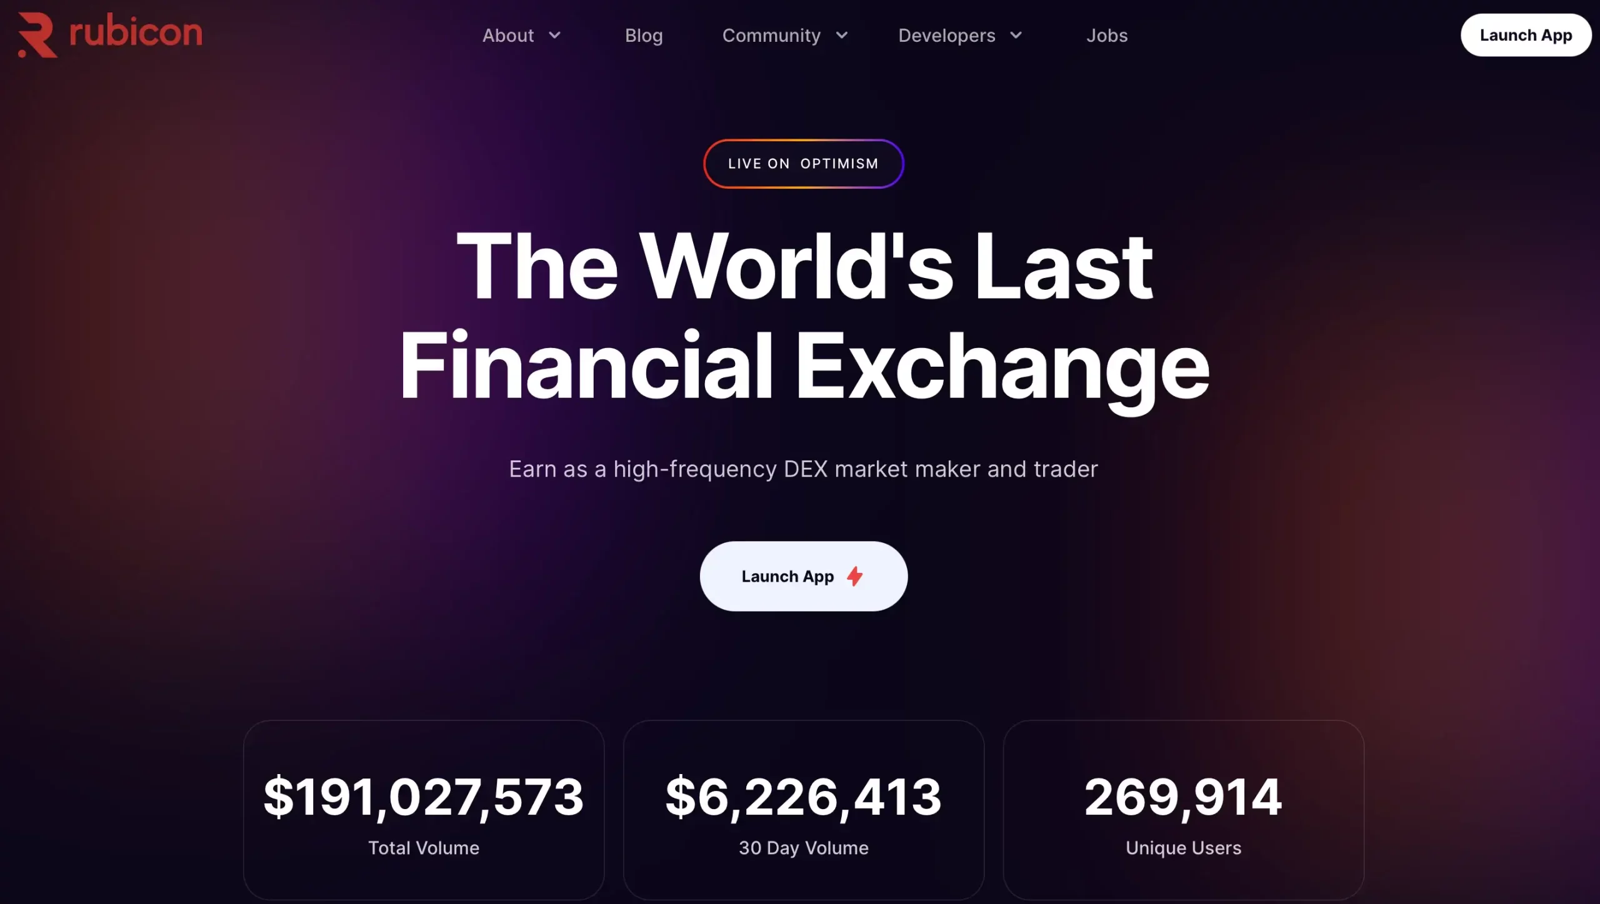This screenshot has height=904, width=1600.
Task: Expand the Community navigation menu
Action: point(786,35)
